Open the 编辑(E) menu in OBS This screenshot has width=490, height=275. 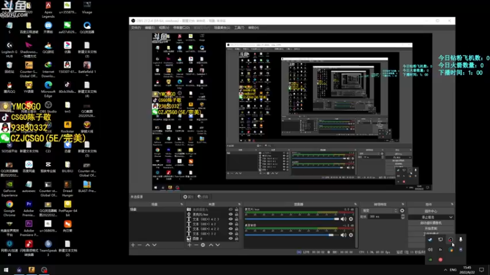(149, 28)
